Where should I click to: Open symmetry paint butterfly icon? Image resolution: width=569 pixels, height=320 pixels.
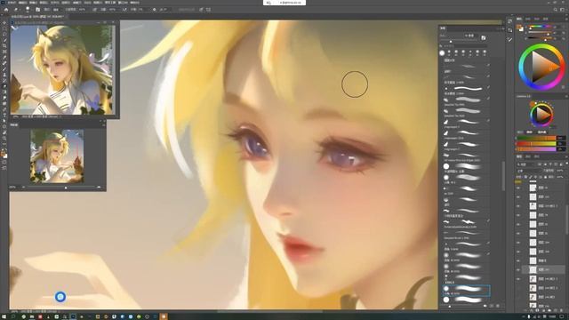[x=209, y=10]
